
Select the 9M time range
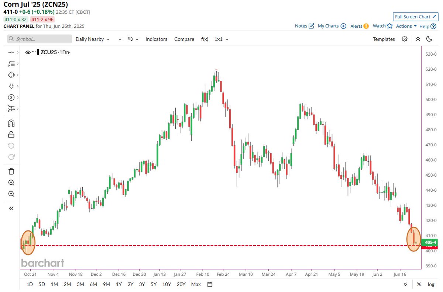107,284
